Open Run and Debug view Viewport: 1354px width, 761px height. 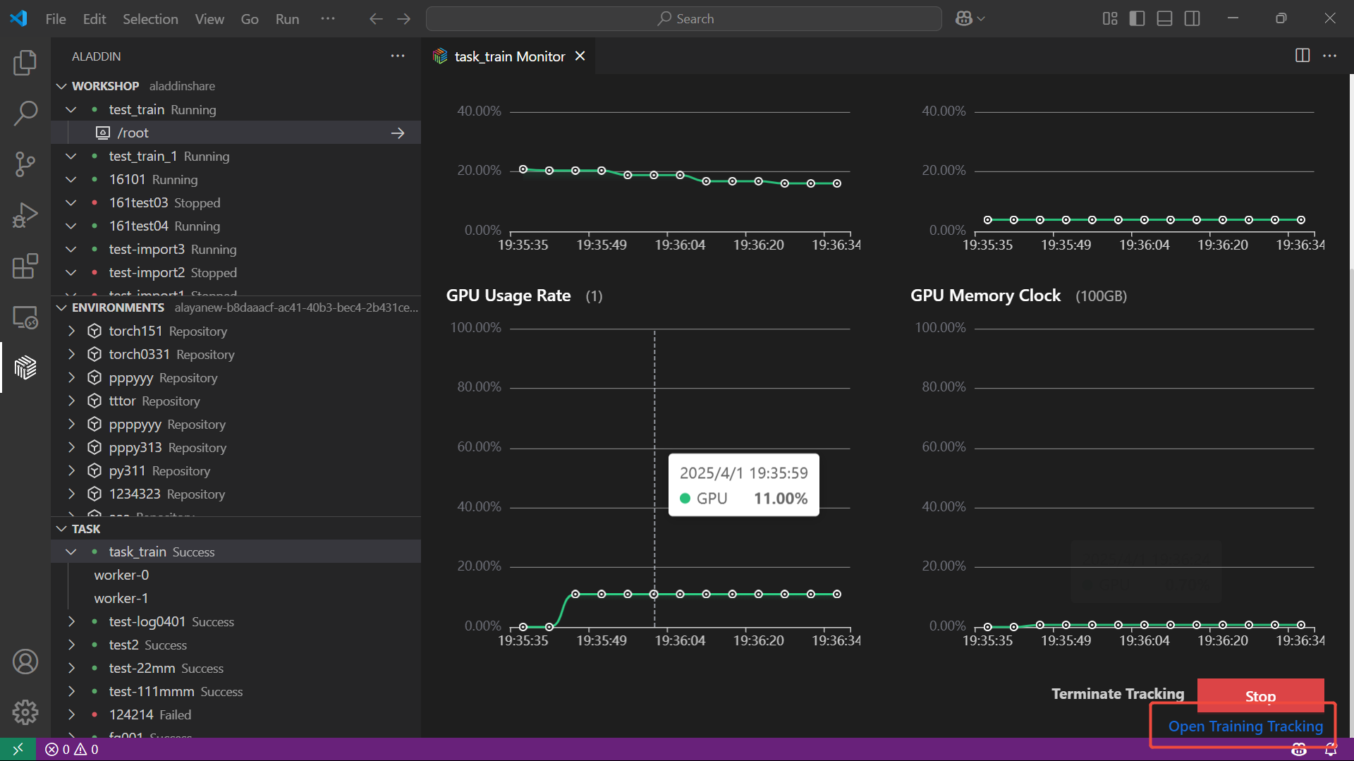click(x=25, y=215)
